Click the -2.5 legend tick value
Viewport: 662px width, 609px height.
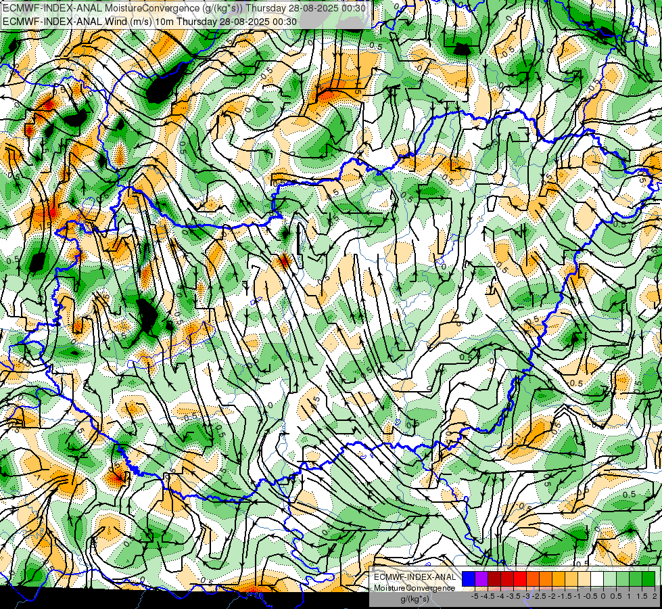click(x=539, y=596)
